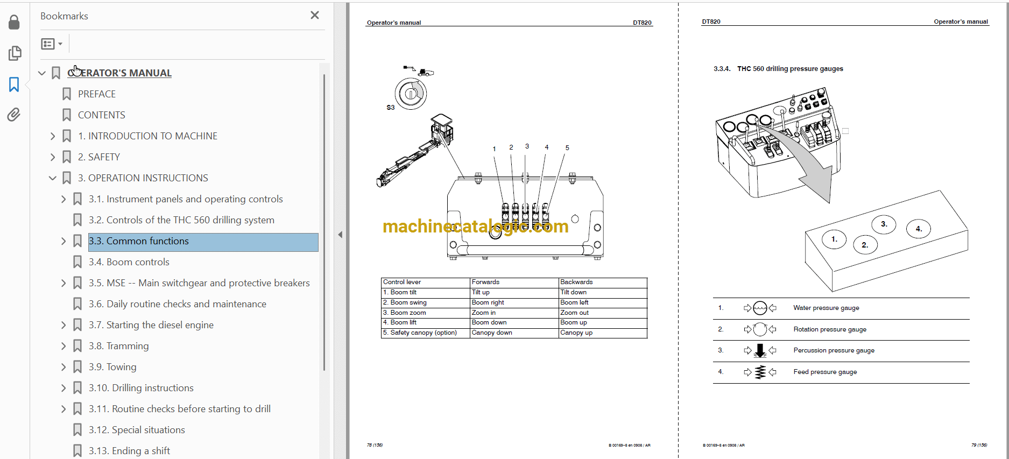
Task: Open the bookmark options dropdown menu
Action: (x=52, y=44)
